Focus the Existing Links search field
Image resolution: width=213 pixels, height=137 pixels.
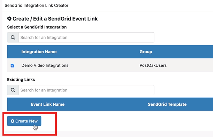pyautogui.click(x=86, y=90)
